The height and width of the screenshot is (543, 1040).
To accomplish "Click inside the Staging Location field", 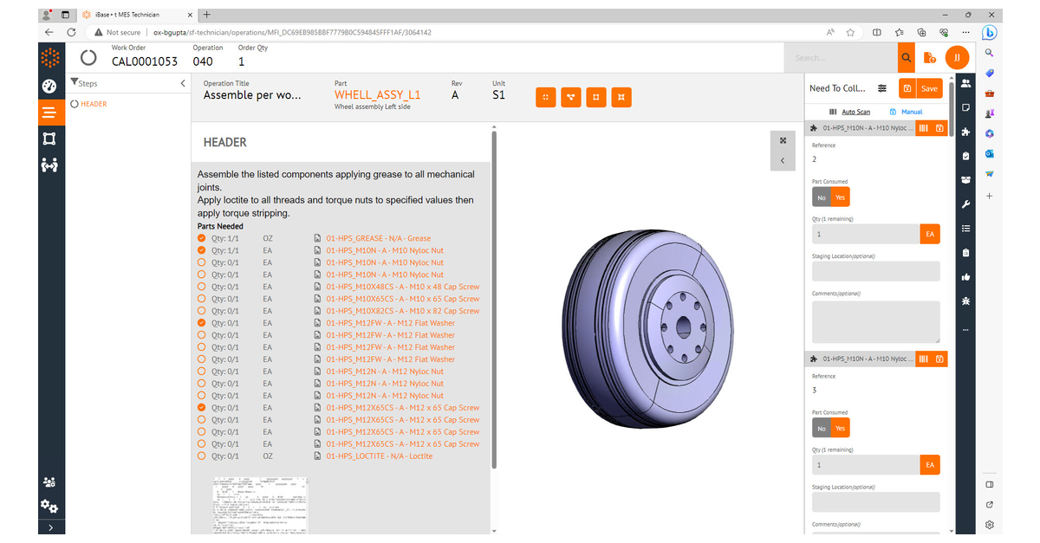I will [x=875, y=271].
